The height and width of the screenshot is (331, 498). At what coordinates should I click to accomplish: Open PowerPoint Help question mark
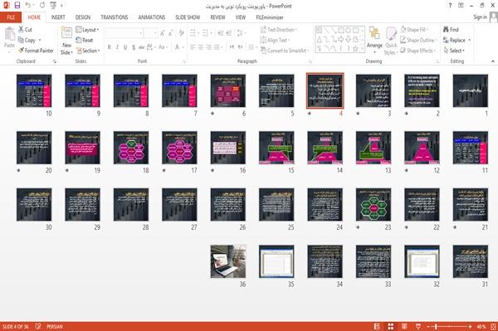pyautogui.click(x=450, y=6)
